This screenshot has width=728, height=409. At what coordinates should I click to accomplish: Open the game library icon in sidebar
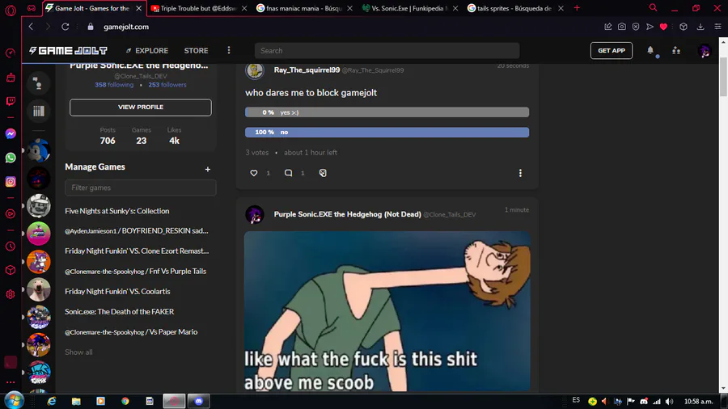39,111
